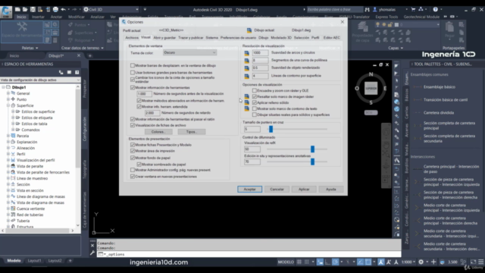
Task: Adjust the Tamaño de puntero en cruz slider
Action: click(x=271, y=129)
